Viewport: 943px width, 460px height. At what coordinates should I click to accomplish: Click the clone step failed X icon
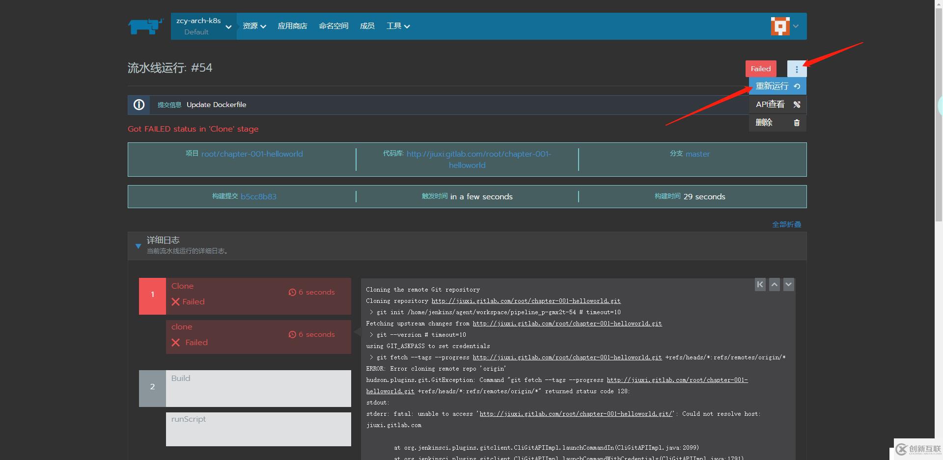(175, 342)
